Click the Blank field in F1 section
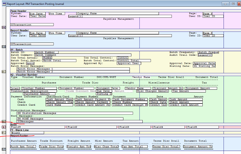The width and height of the screenshot is (241, 154). click(28, 133)
